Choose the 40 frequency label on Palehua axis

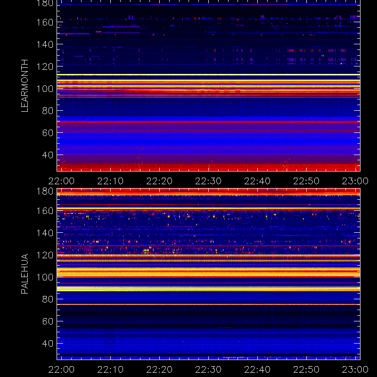pos(48,344)
